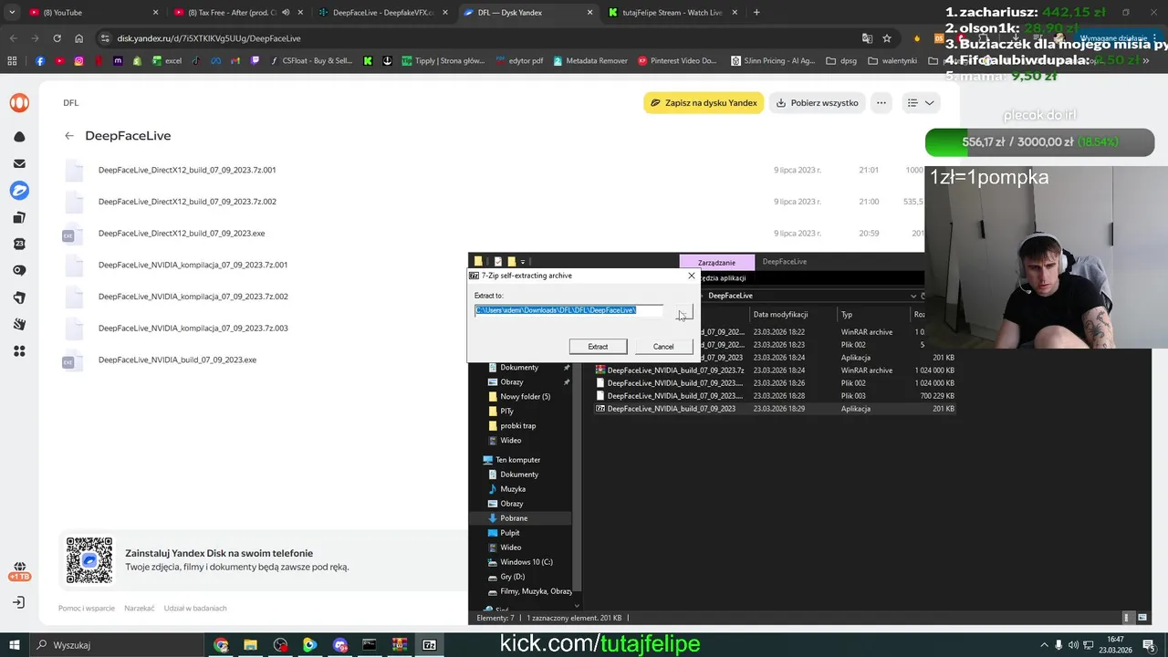Viewport: 1168px width, 657px height.
Task: Open WinRAR from the taskbar
Action: point(399,645)
